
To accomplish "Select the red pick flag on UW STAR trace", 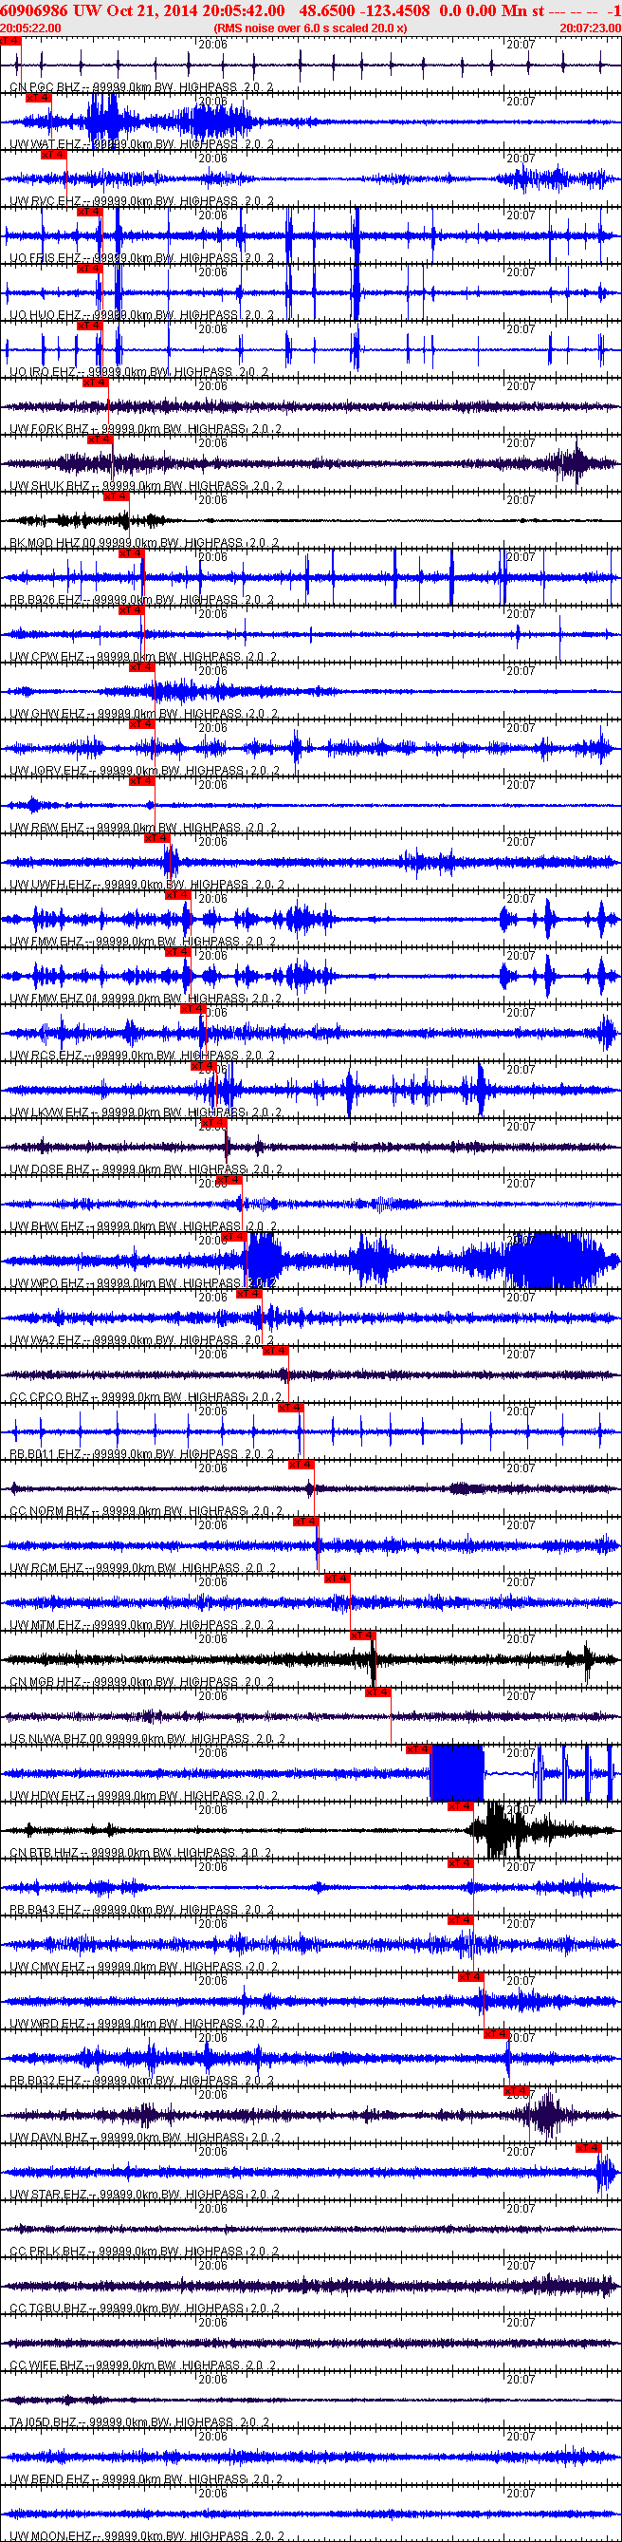I will coord(588,2147).
